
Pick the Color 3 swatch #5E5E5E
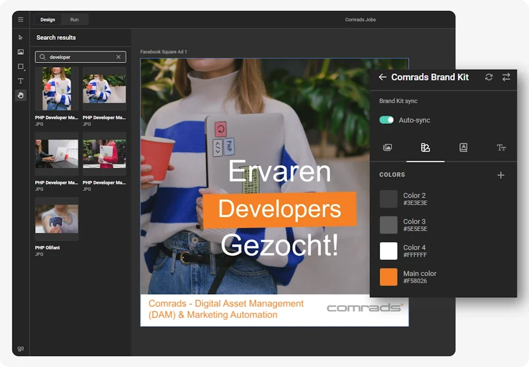pos(388,225)
